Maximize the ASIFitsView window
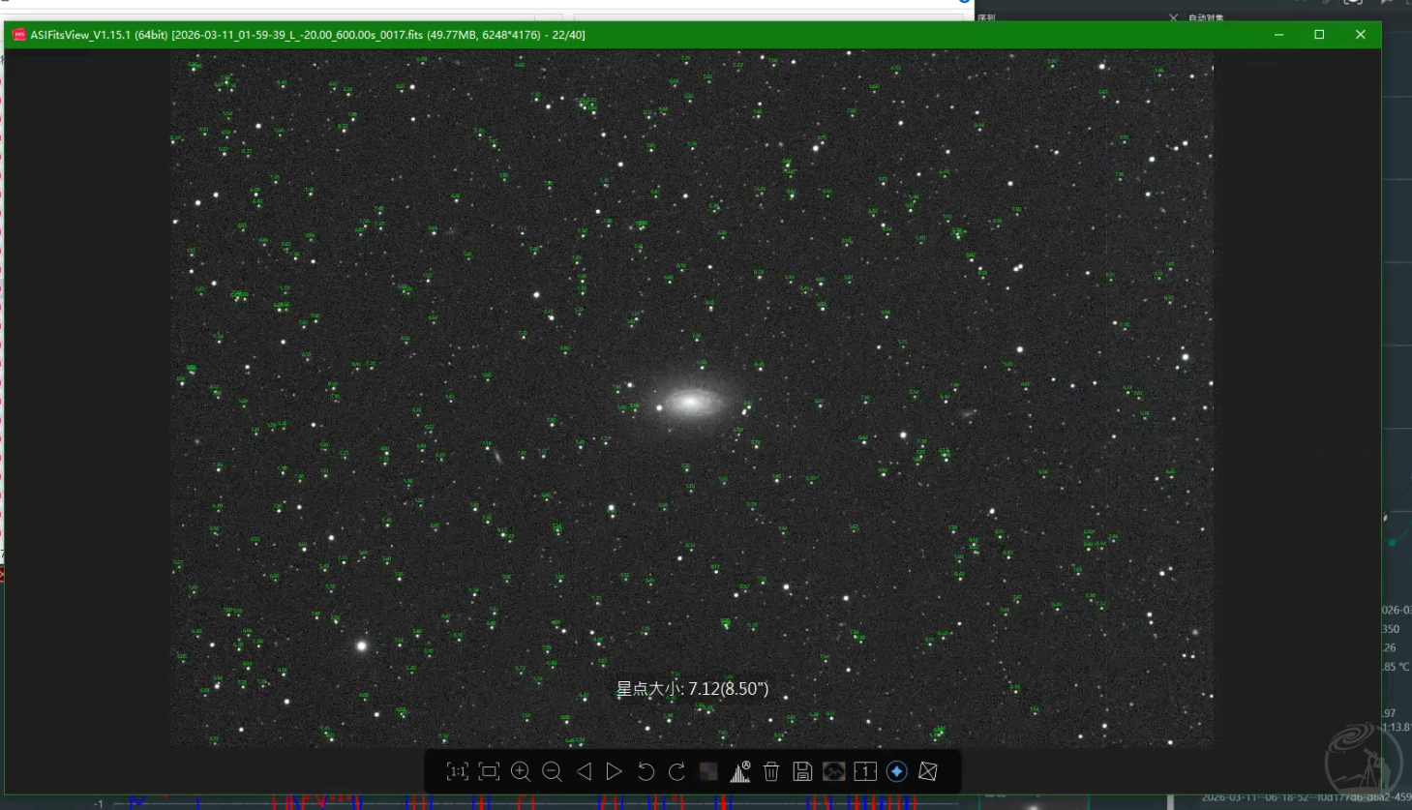 [x=1319, y=35]
